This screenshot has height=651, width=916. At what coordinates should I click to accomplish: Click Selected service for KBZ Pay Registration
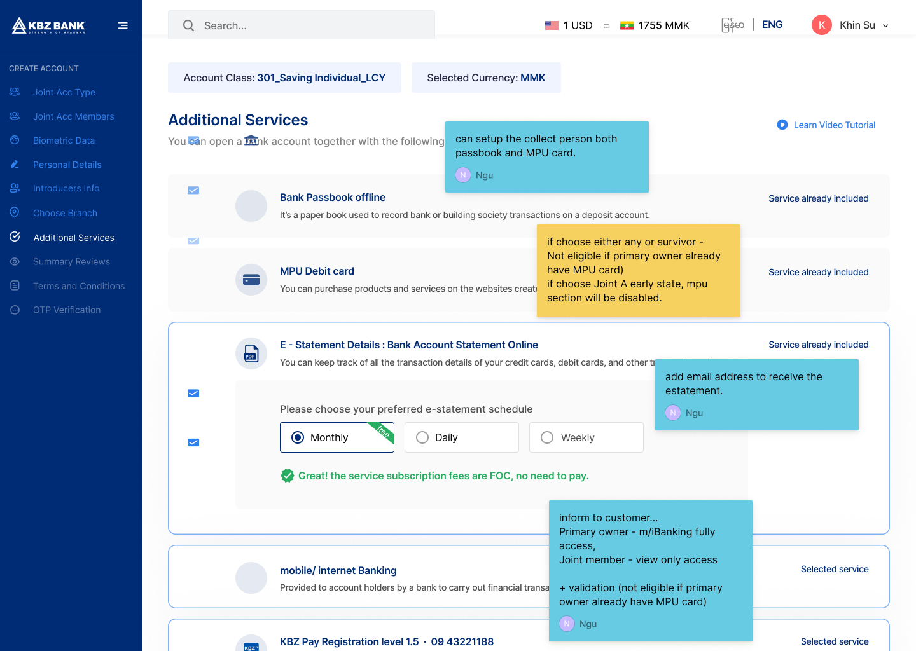click(x=835, y=641)
